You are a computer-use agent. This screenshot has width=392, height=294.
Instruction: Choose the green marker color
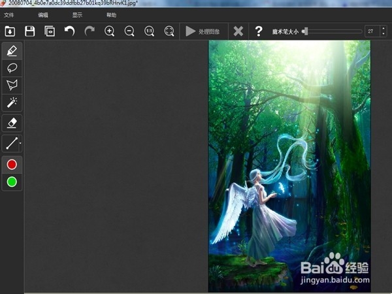12,182
